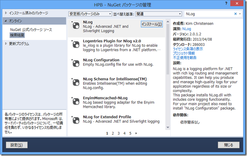Click the インストール(I) button
The height and width of the screenshot is (156, 247).
pos(152,24)
